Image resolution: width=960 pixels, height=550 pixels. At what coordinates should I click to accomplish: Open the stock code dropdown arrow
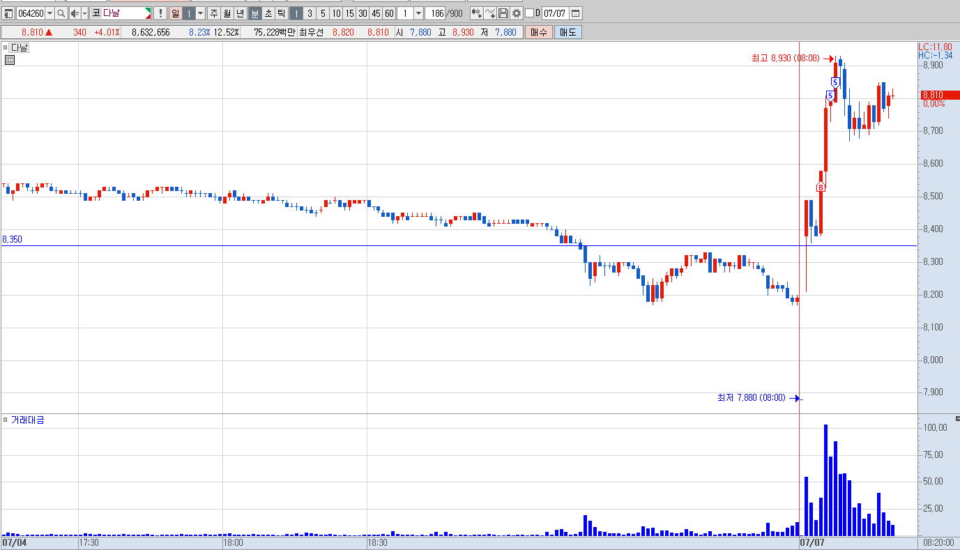coord(49,13)
